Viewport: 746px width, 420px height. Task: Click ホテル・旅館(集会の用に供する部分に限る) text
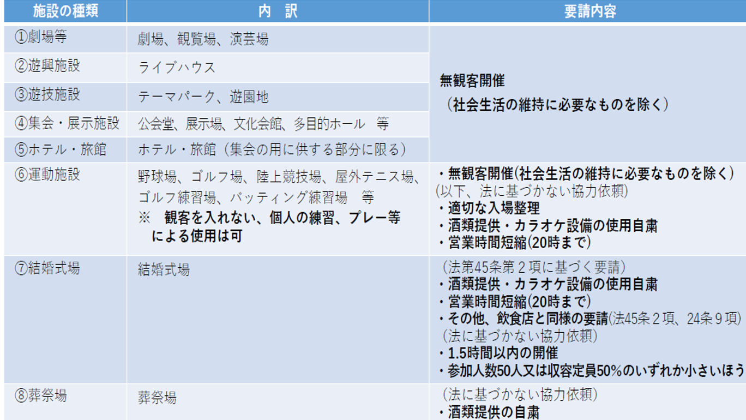click(x=272, y=149)
